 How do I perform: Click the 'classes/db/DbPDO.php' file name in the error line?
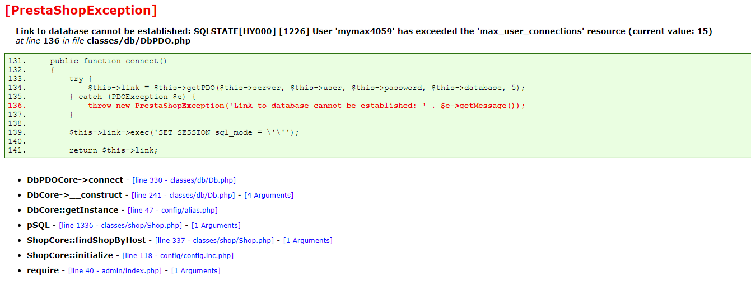(138, 41)
